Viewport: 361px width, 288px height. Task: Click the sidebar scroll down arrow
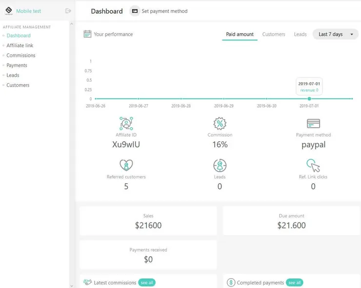(72, 286)
